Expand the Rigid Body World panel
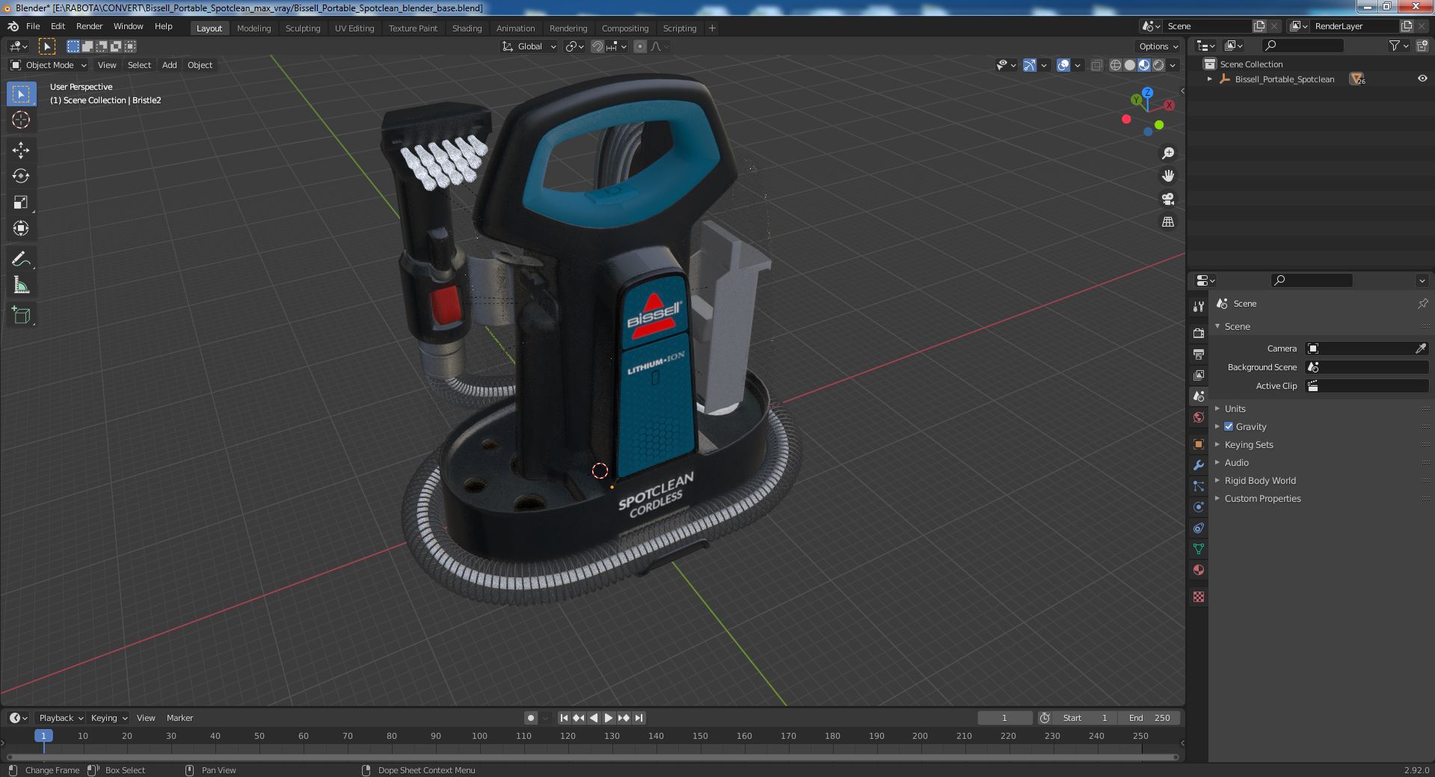 tap(1260, 480)
